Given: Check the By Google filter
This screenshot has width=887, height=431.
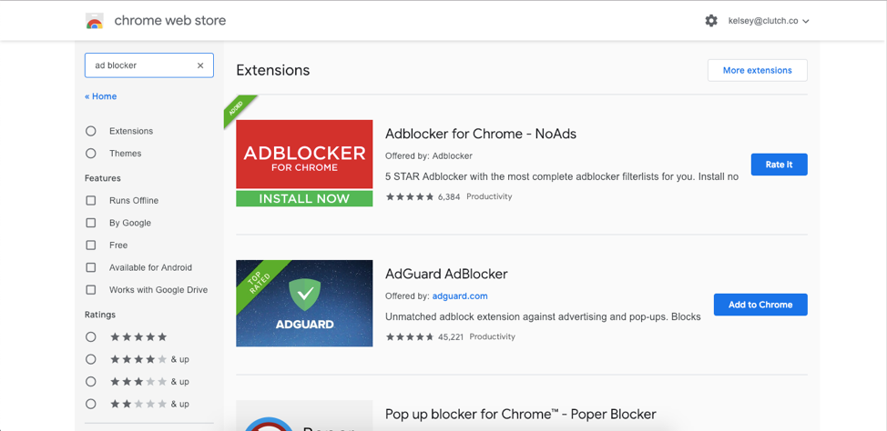Looking at the screenshot, I should (90, 223).
